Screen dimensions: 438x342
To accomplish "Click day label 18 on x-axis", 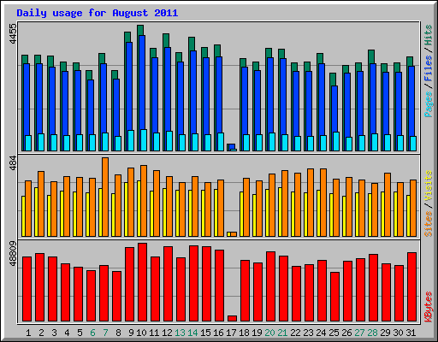I will (244, 333).
